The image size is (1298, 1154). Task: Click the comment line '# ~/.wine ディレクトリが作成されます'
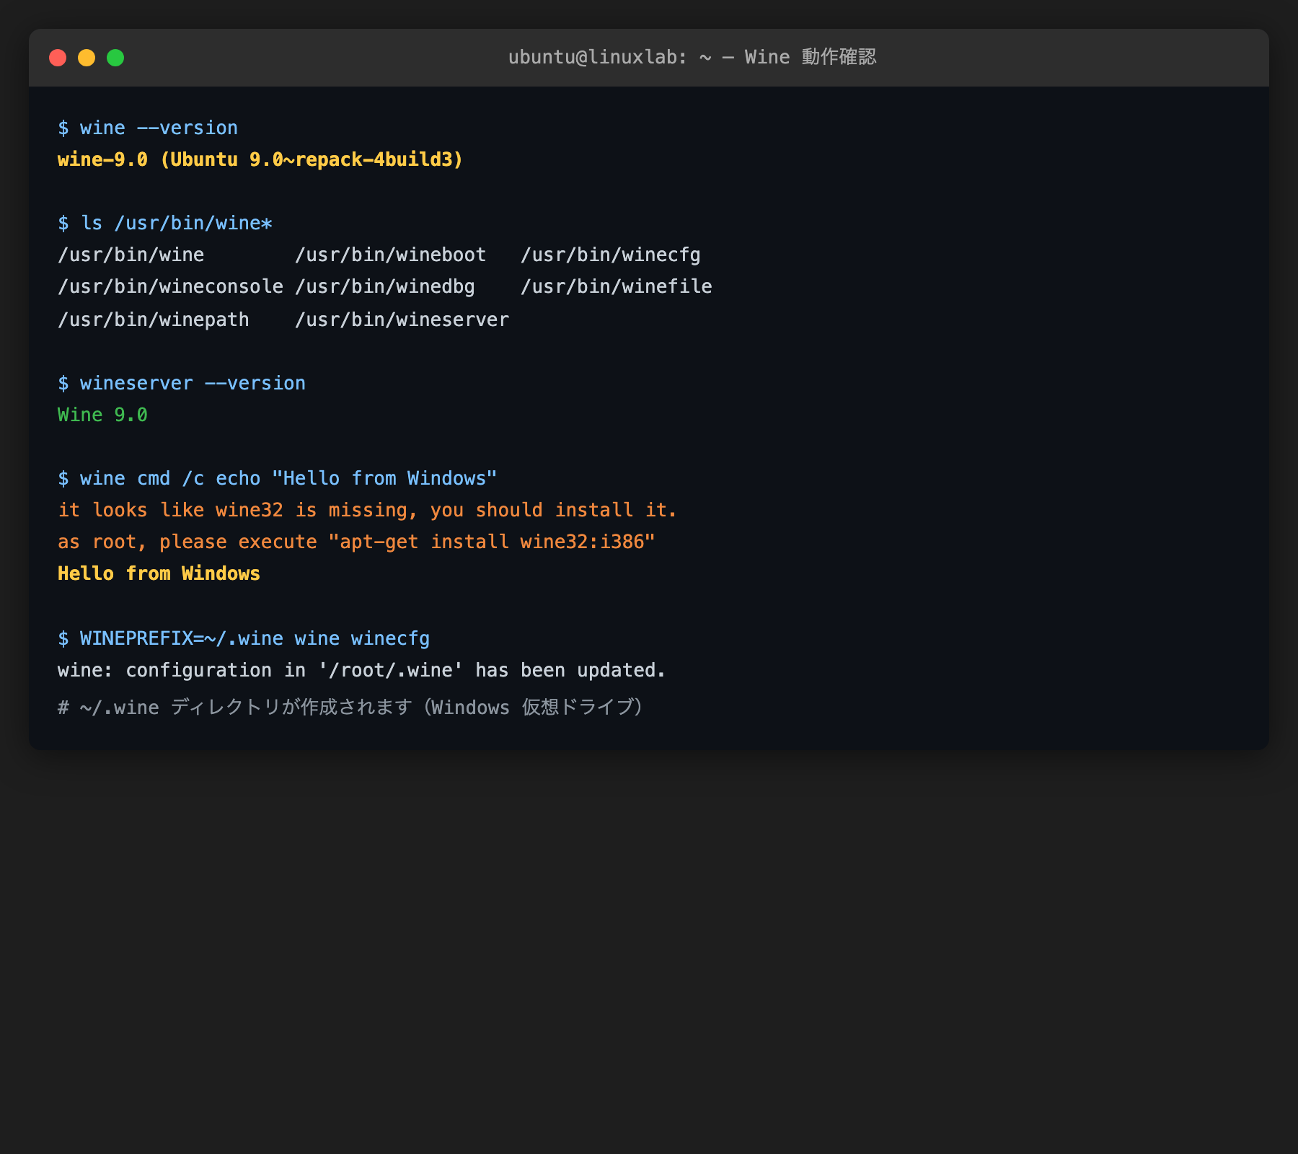tap(351, 707)
